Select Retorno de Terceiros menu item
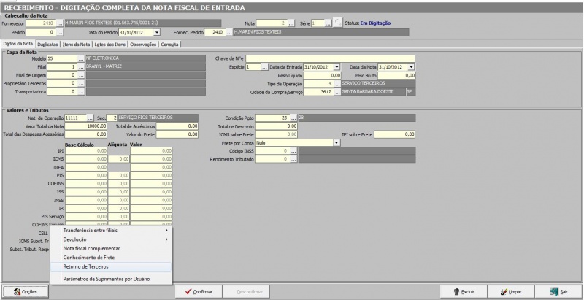The width and height of the screenshot is (584, 300). (x=85, y=266)
